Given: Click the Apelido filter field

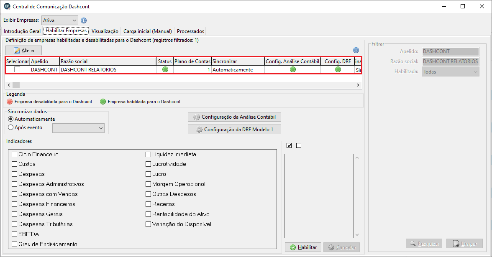Looking at the screenshot, I should click(450, 51).
